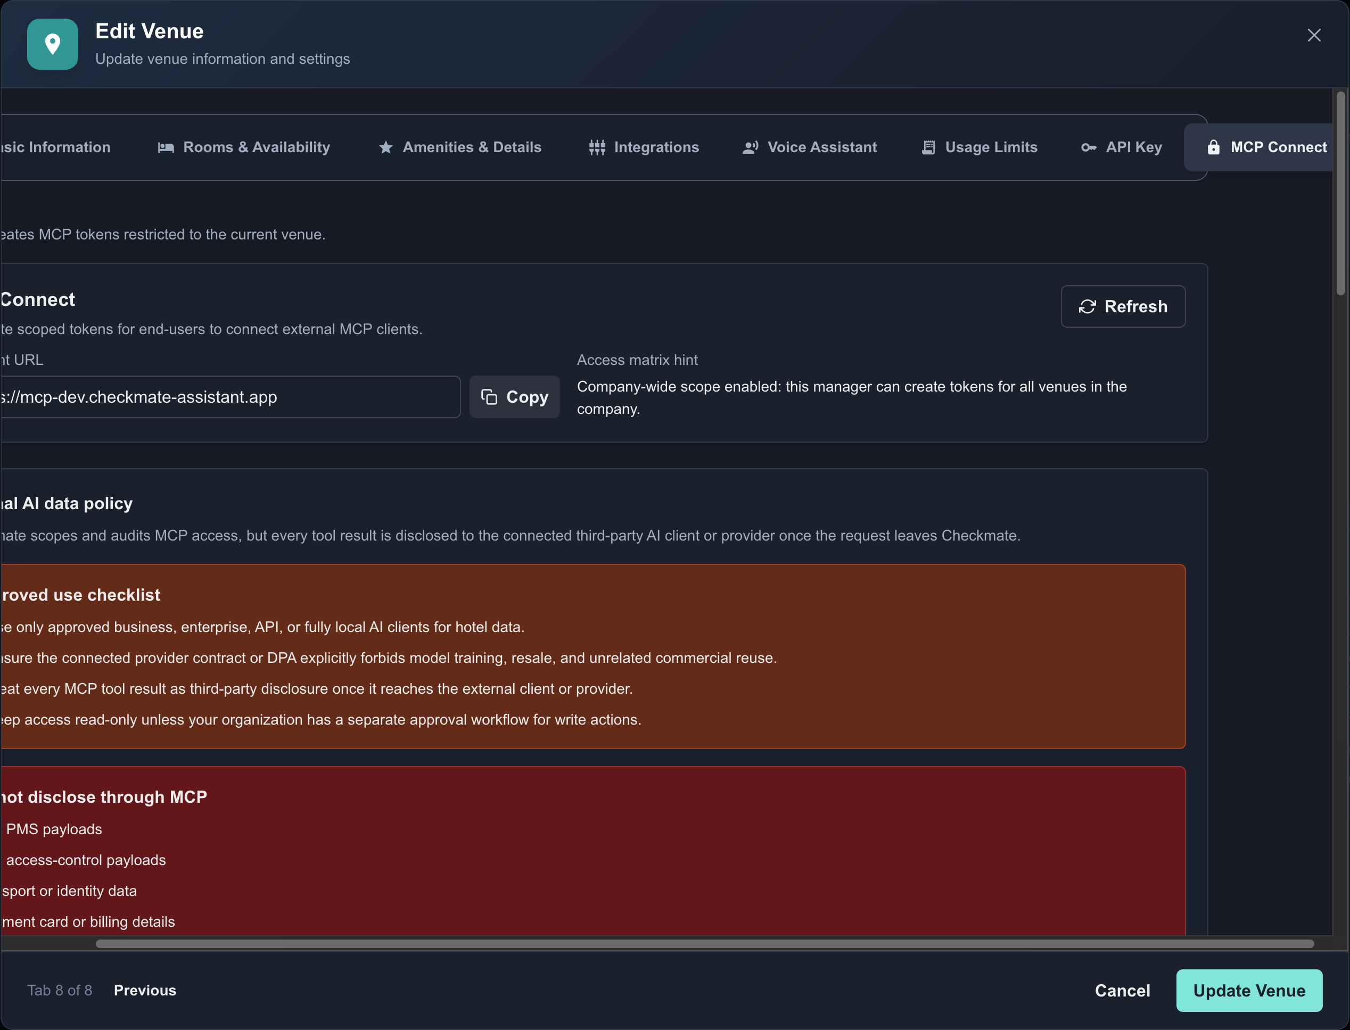This screenshot has width=1350, height=1030.
Task: Click the speaking-person Voice Assistant icon
Action: 751,148
